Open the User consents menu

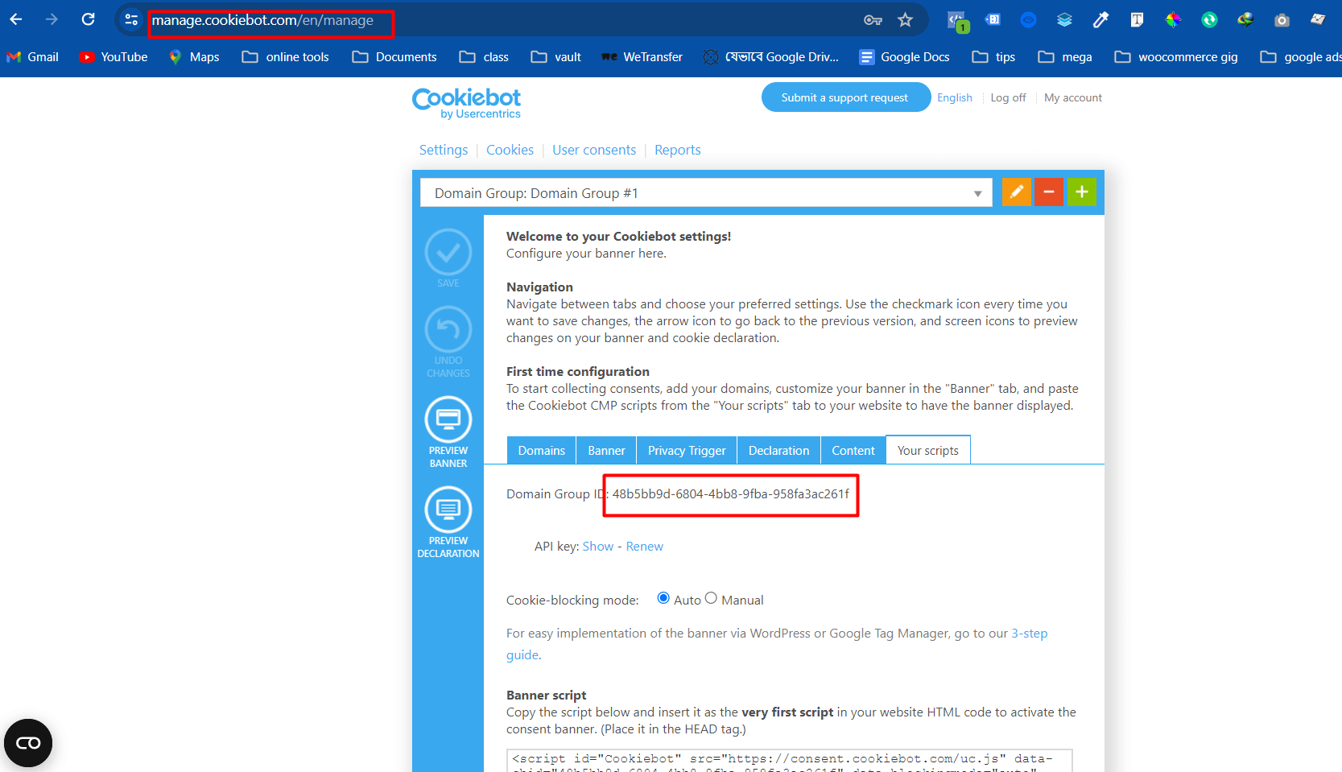(594, 150)
